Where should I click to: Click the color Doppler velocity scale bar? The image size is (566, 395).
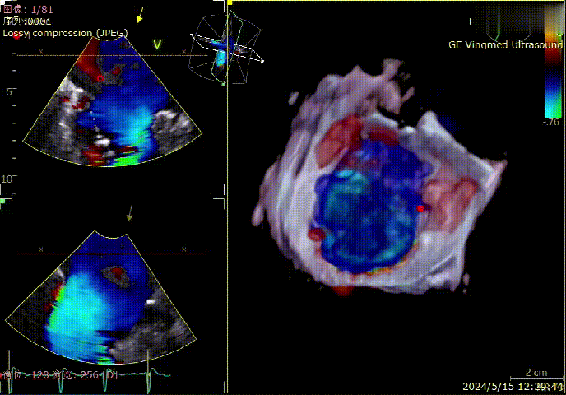[550, 89]
